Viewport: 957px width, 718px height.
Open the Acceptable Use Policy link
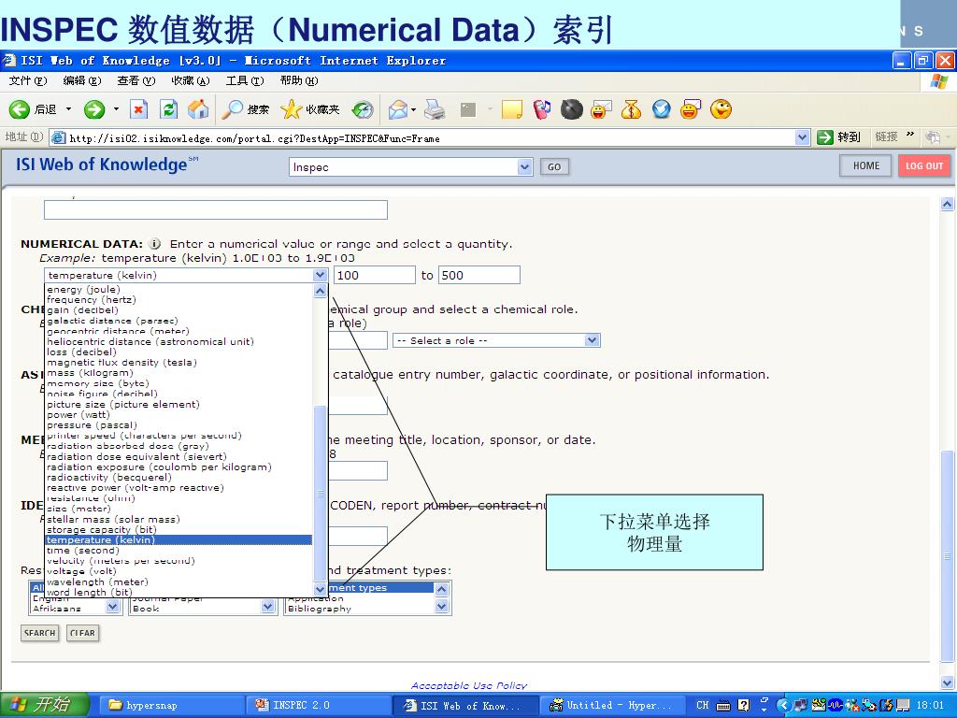tap(469, 685)
